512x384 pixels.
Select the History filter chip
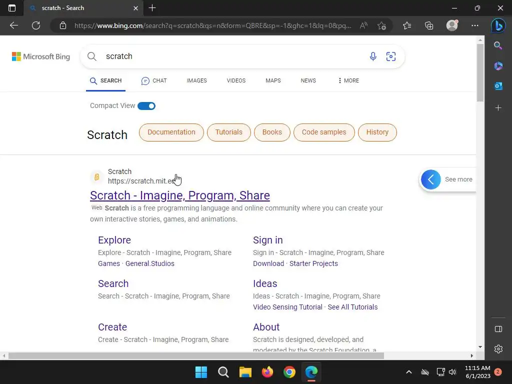tap(377, 132)
